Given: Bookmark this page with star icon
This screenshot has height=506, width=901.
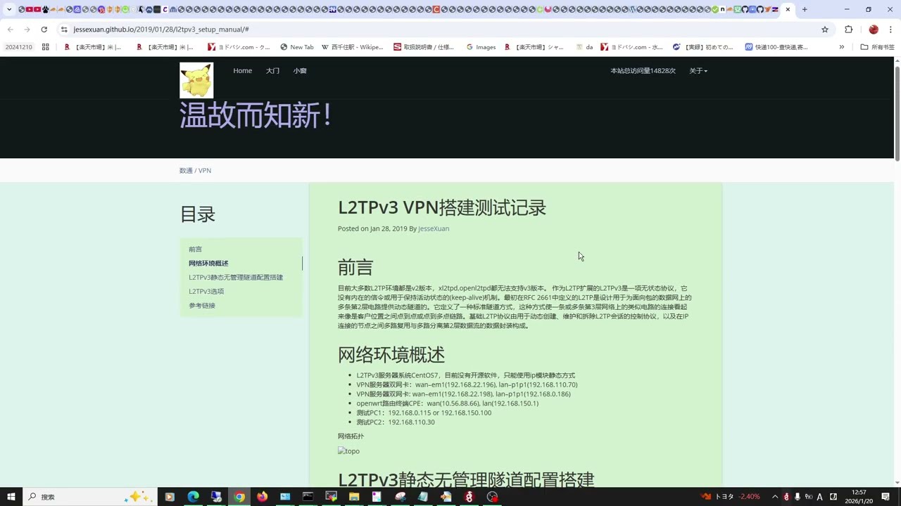Looking at the screenshot, I should coord(825,30).
